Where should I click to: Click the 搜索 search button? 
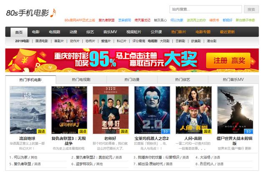251,9
